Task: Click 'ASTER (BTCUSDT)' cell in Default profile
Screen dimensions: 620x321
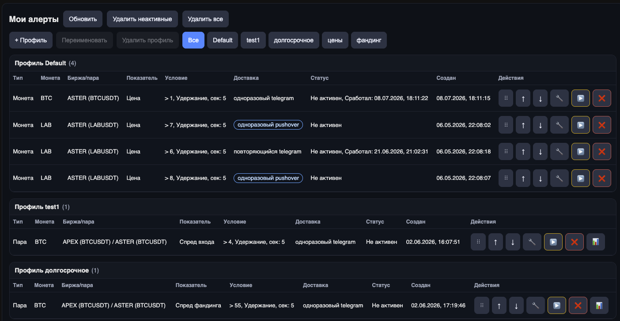Action: tap(93, 98)
